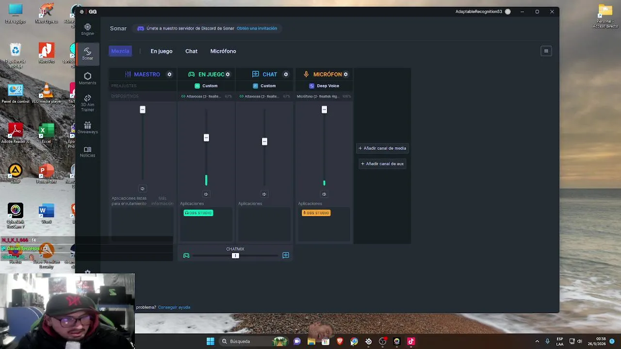Open Micrófono Deep Voice preset dropdown

[x=324, y=86]
